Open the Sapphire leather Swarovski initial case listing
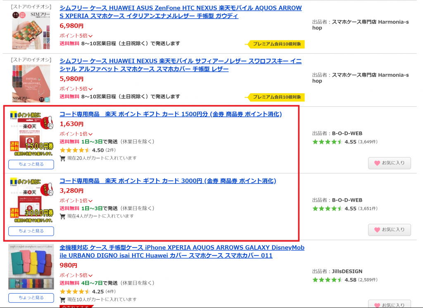 181,65
